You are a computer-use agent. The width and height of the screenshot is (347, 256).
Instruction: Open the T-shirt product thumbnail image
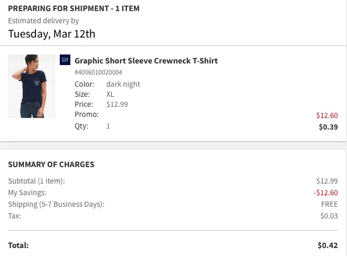point(32,86)
